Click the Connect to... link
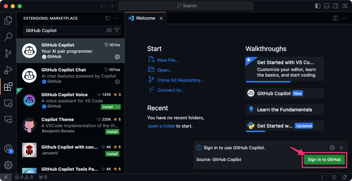Screen dimensions: 352x181 coord(171,90)
